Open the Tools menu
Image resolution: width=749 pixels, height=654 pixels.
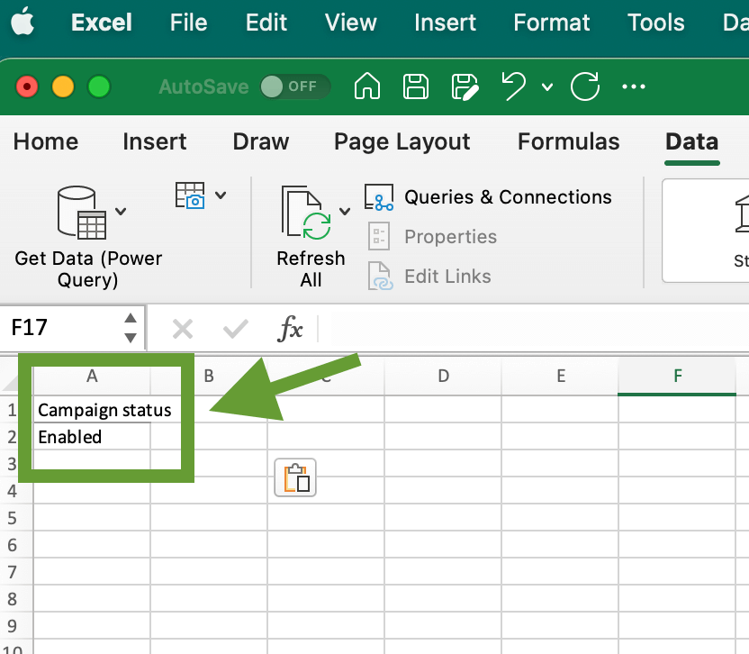tap(655, 23)
